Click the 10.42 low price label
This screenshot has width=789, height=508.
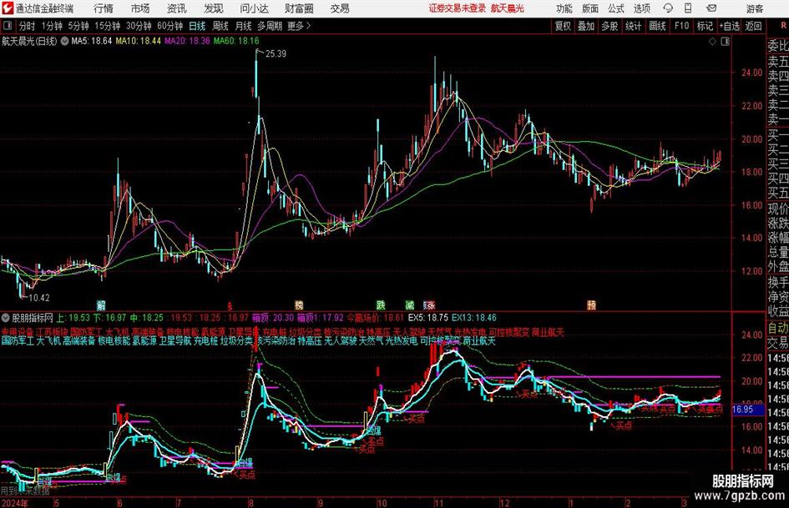pyautogui.click(x=38, y=298)
